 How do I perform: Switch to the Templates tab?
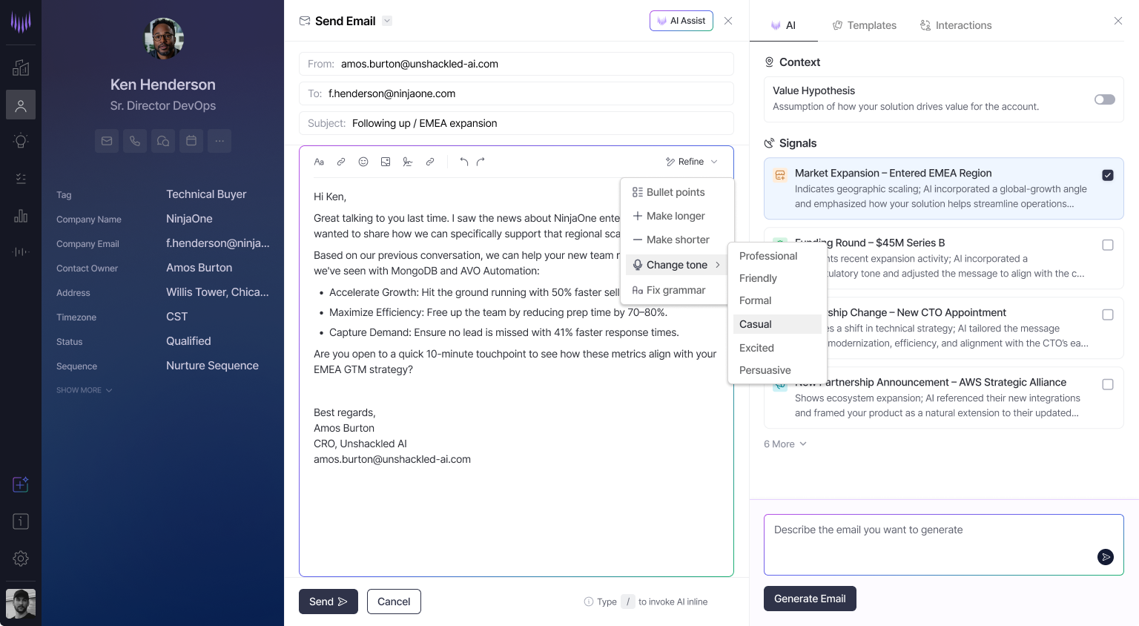[865, 25]
